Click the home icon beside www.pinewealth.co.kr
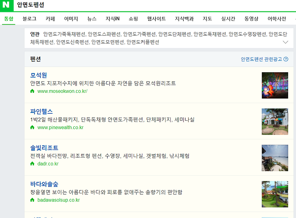 32,127
